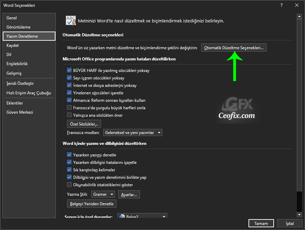This screenshot has width=305, height=230.
Task: Enable Fransızca'da vurgulu büyük harfleri zorla
Action: pos(69,108)
